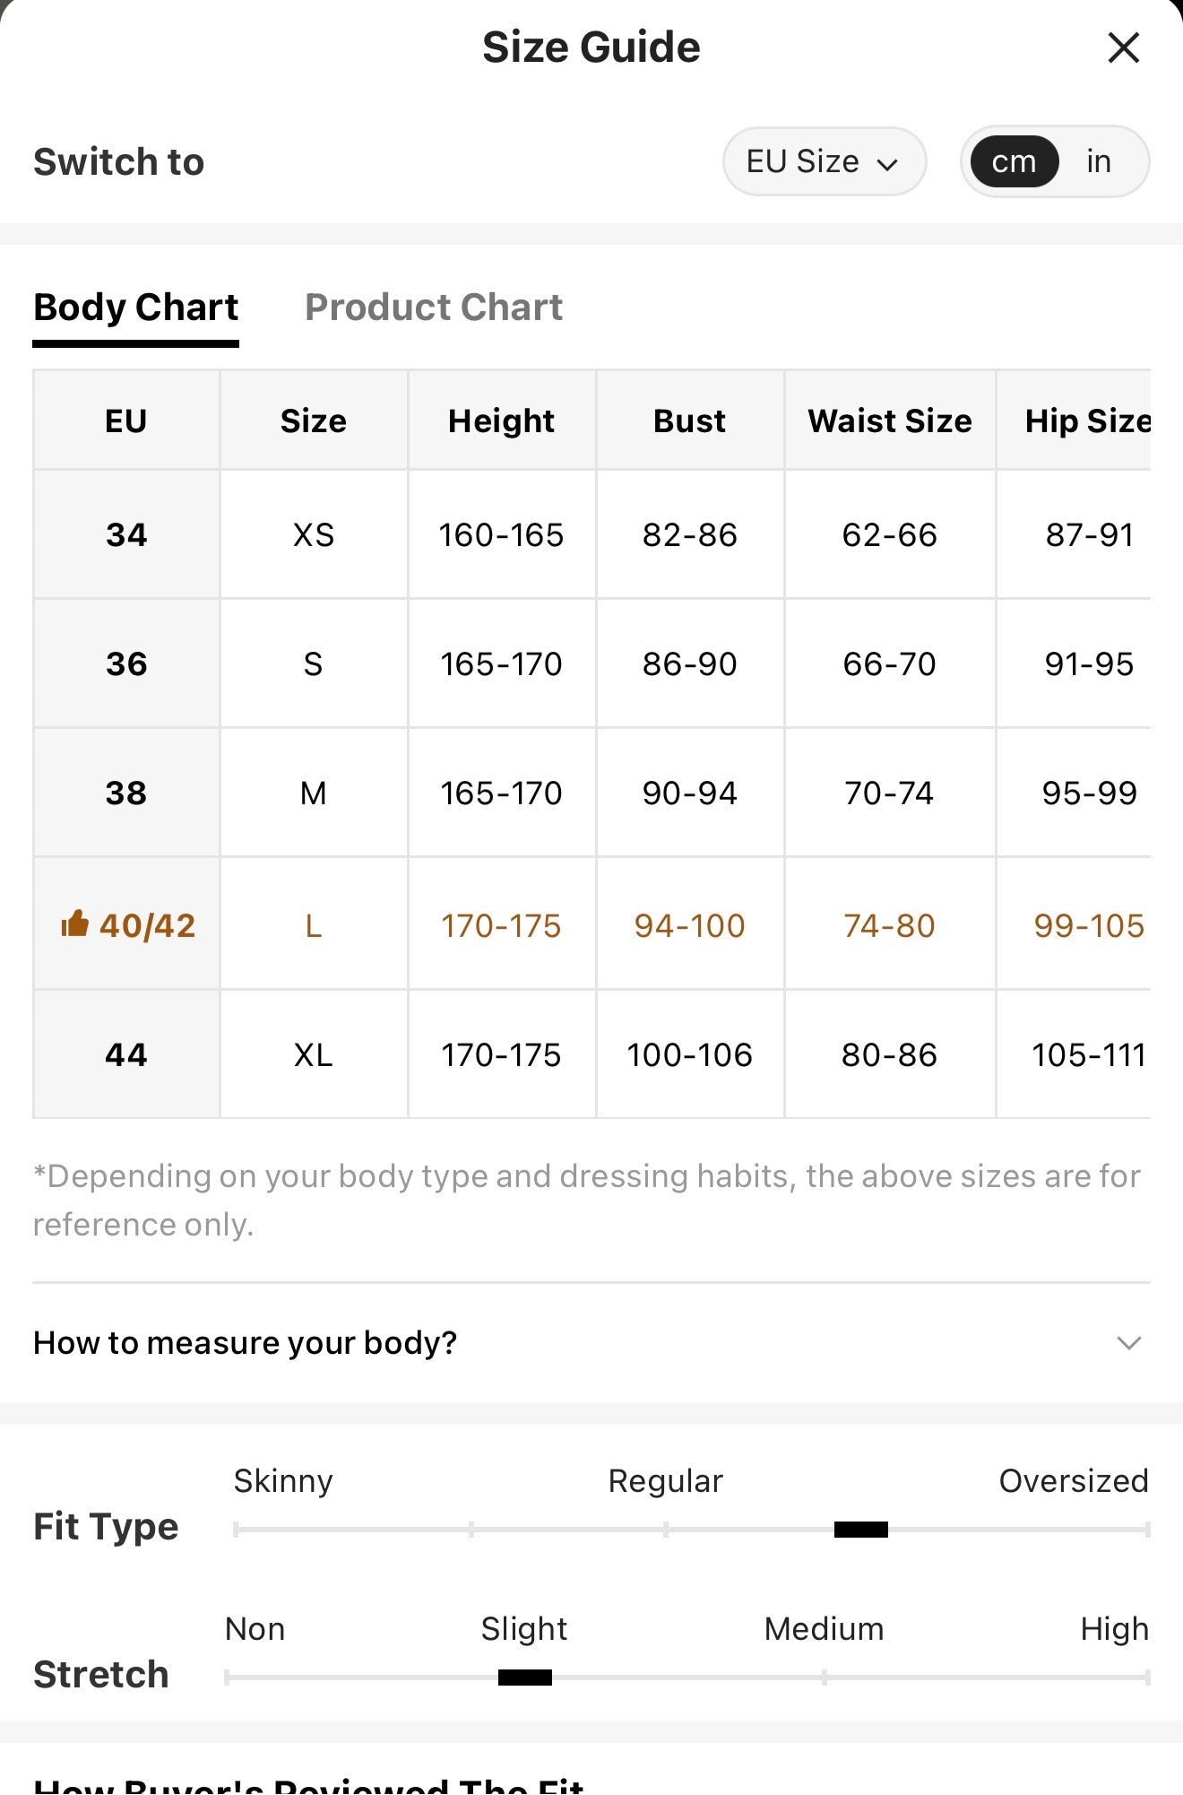
Task: Switch to the Product Chart tab
Action: click(x=434, y=308)
